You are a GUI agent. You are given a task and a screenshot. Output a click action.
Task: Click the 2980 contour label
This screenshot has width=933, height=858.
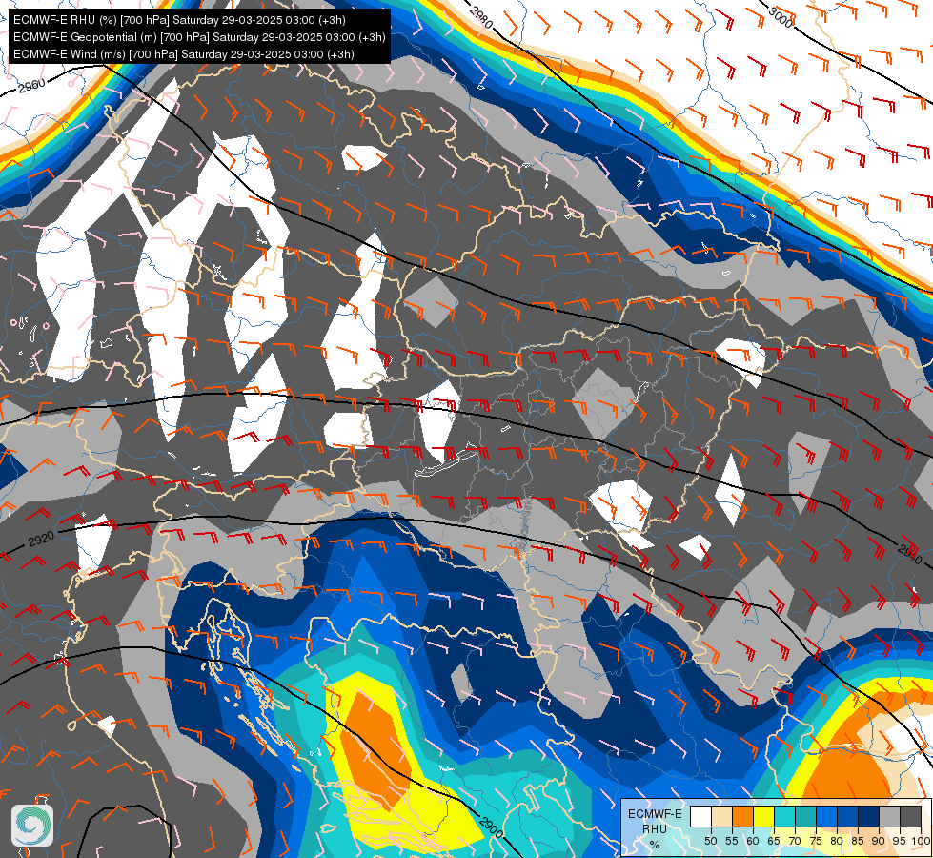point(480,16)
